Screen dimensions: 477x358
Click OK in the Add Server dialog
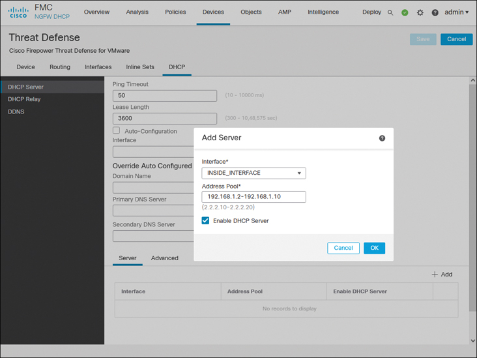pos(374,248)
